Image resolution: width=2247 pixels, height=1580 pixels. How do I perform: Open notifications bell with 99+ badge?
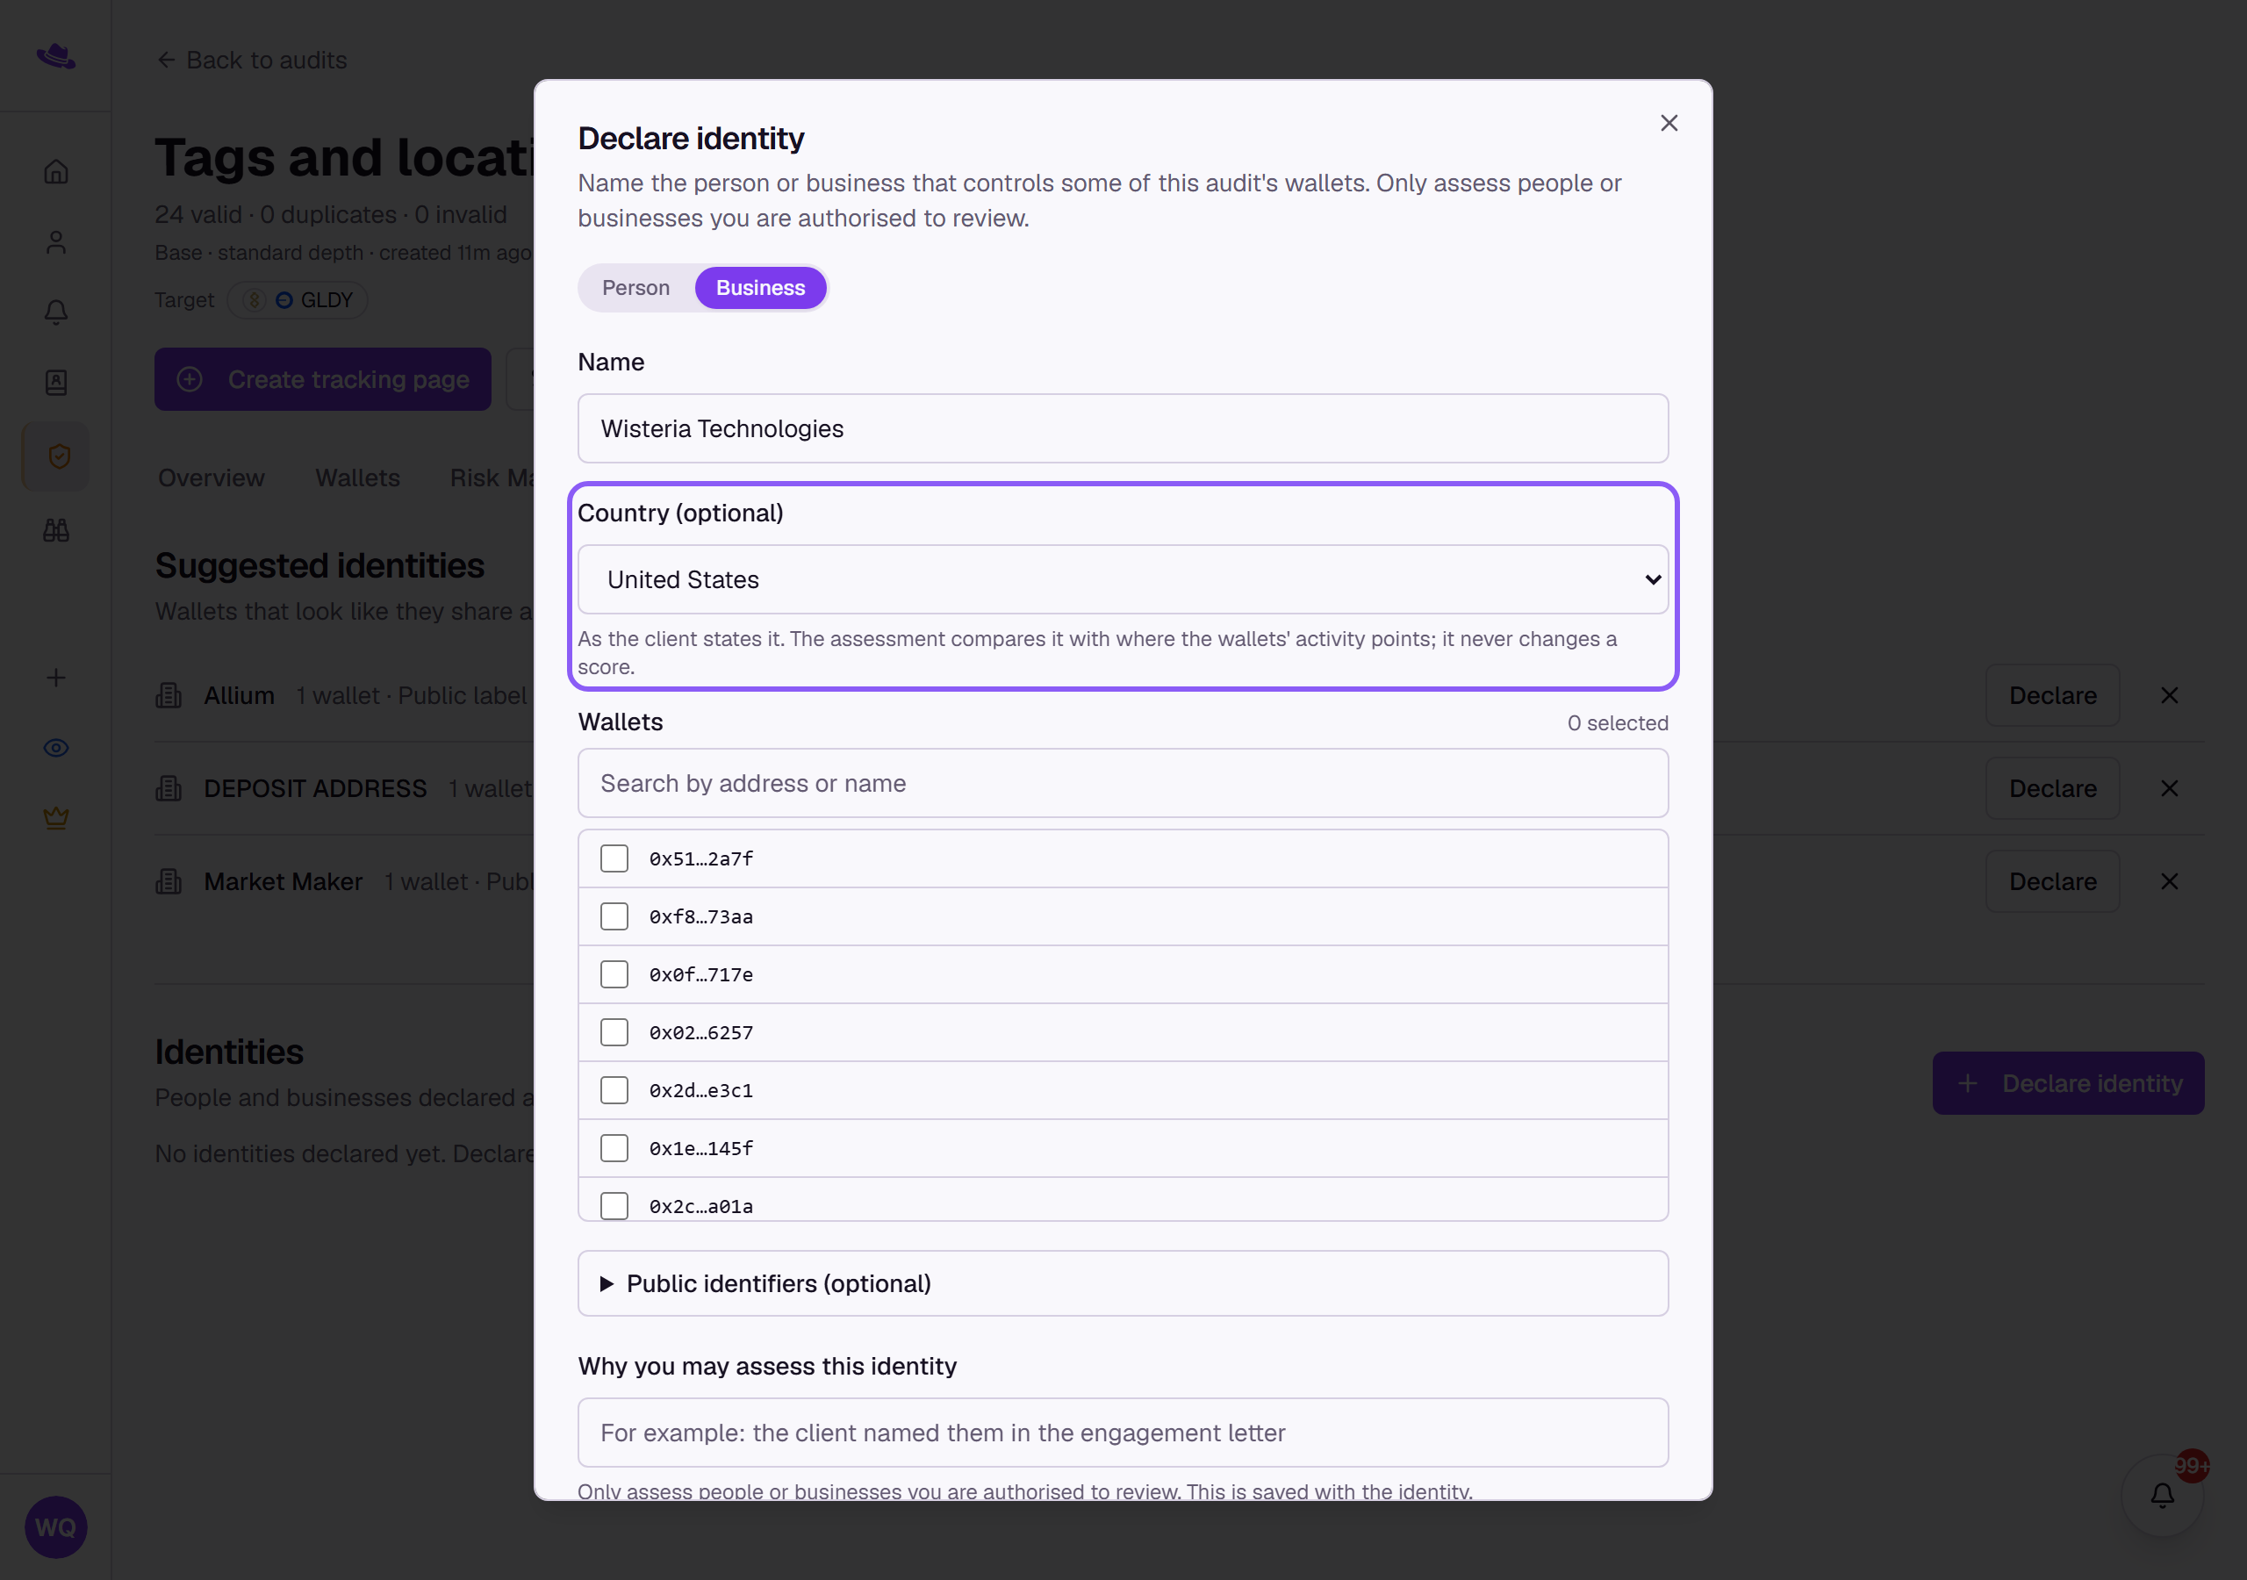point(2162,1495)
